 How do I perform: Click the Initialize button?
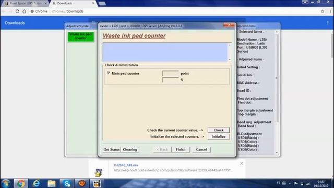(219, 136)
